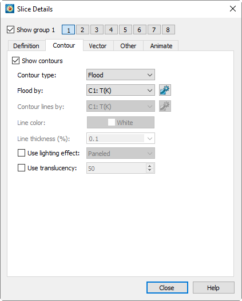
Task: Open the Vector tab
Action: tap(98, 46)
